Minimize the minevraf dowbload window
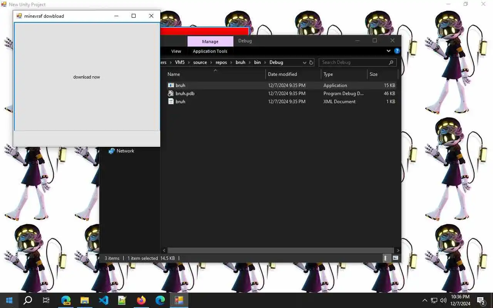 point(116,16)
